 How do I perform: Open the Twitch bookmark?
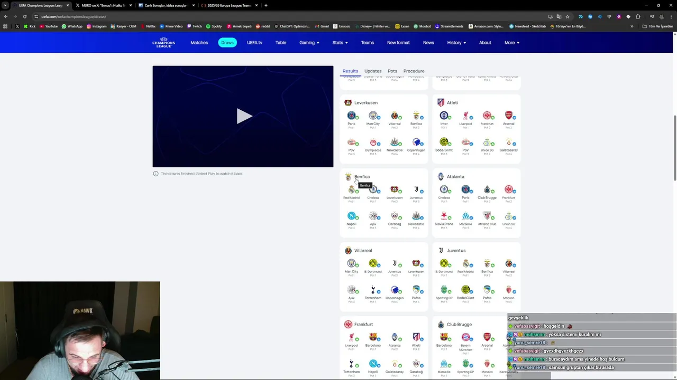194,26
